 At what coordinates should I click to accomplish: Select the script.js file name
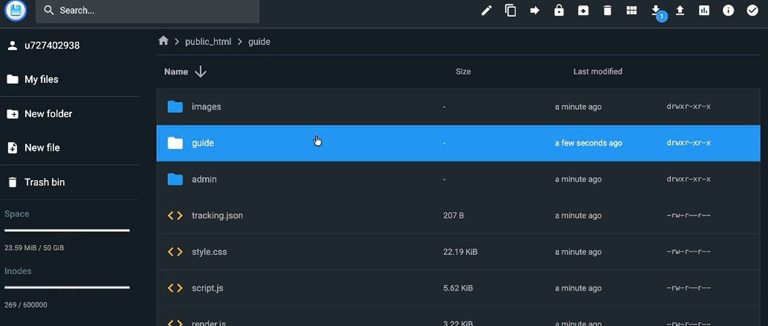pyautogui.click(x=208, y=288)
